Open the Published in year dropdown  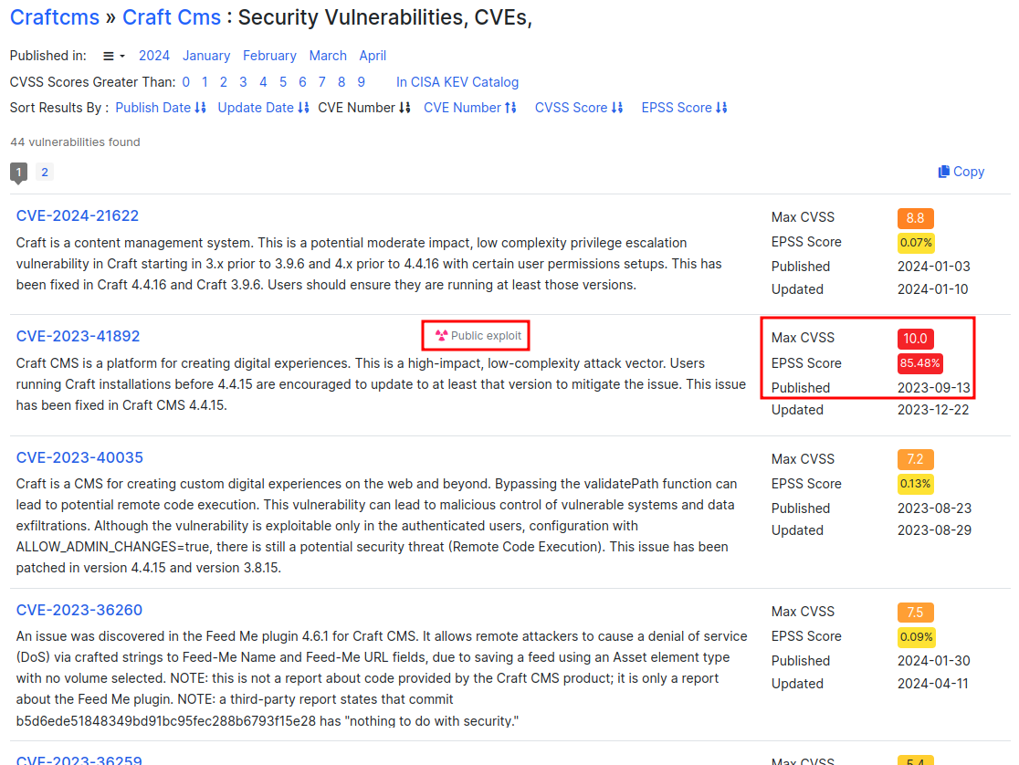tap(113, 56)
